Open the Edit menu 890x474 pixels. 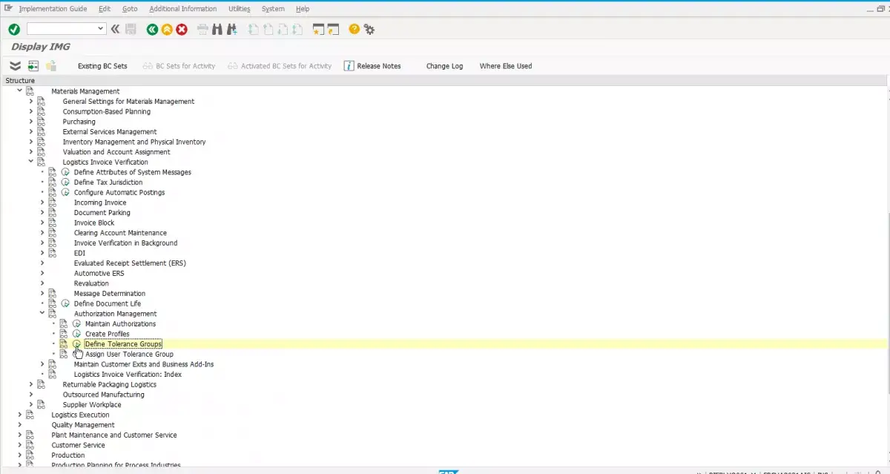[105, 9]
